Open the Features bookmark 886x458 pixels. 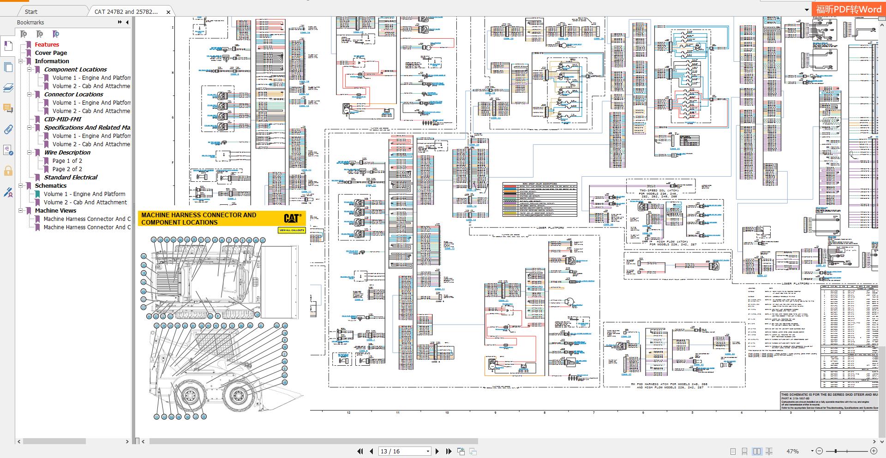[47, 45]
